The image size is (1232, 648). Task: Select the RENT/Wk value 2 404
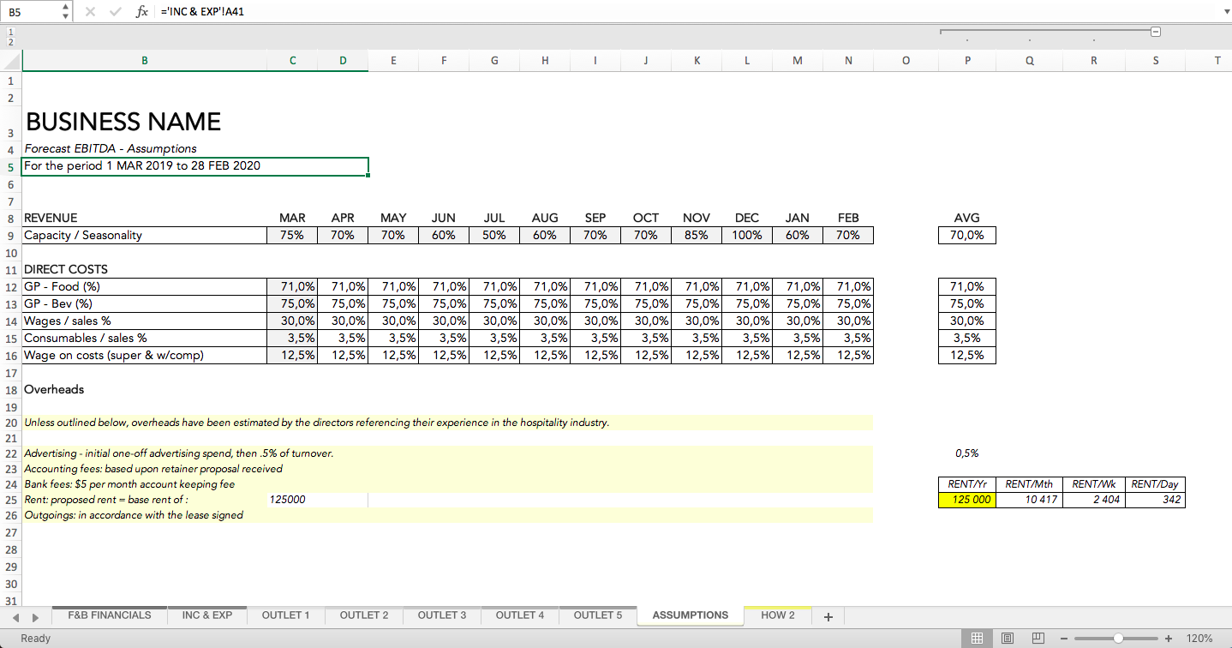point(1094,500)
